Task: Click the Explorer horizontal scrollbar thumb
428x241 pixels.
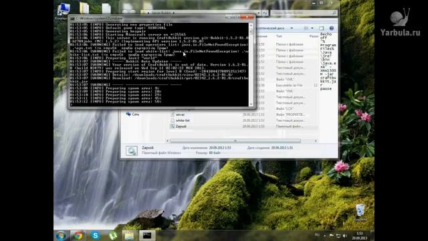Action: tap(235, 141)
